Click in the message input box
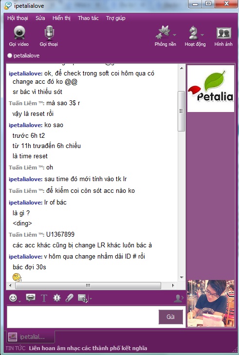The height and width of the screenshot is (355, 239). coord(83,317)
